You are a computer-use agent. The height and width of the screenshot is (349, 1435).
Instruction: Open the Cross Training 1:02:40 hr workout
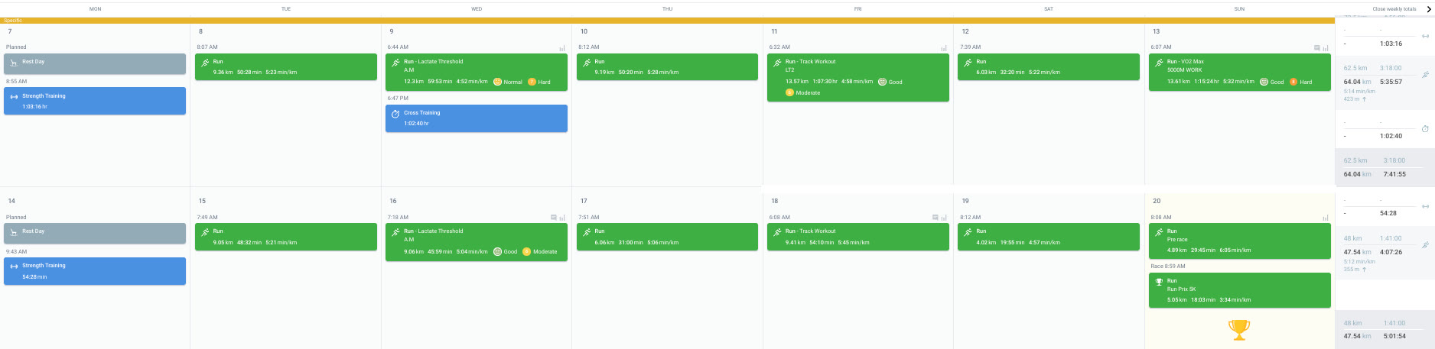tap(477, 118)
